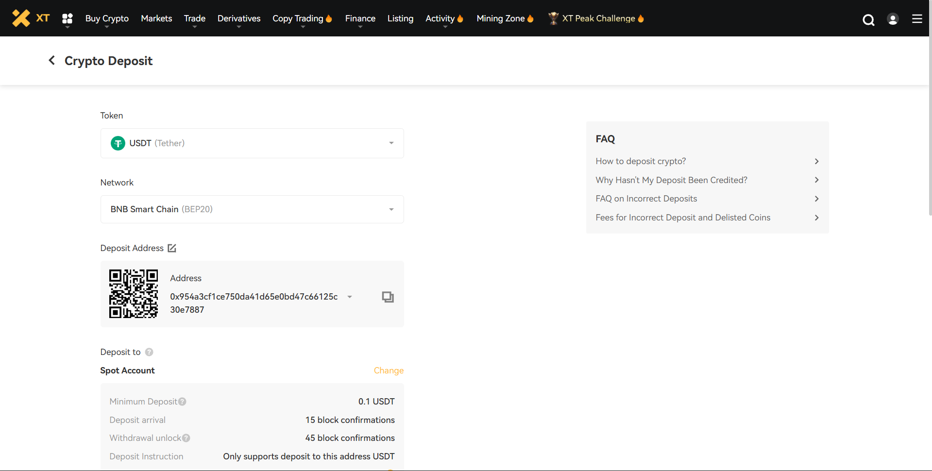Image resolution: width=932 pixels, height=471 pixels.
Task: Click the edit icon beside Deposit Address
Action: pyautogui.click(x=172, y=248)
